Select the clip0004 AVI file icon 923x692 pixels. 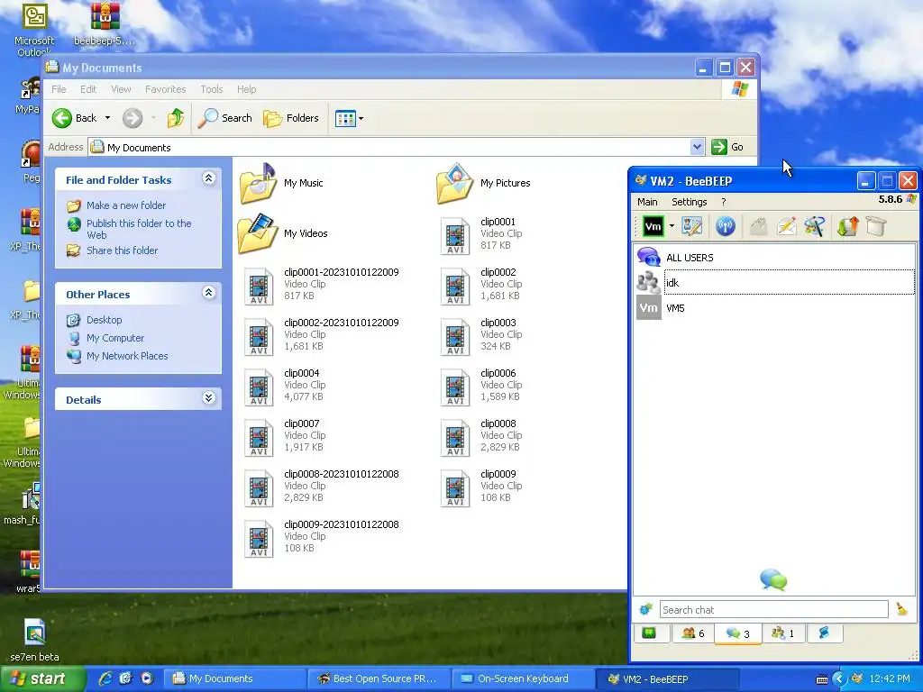tap(259, 387)
